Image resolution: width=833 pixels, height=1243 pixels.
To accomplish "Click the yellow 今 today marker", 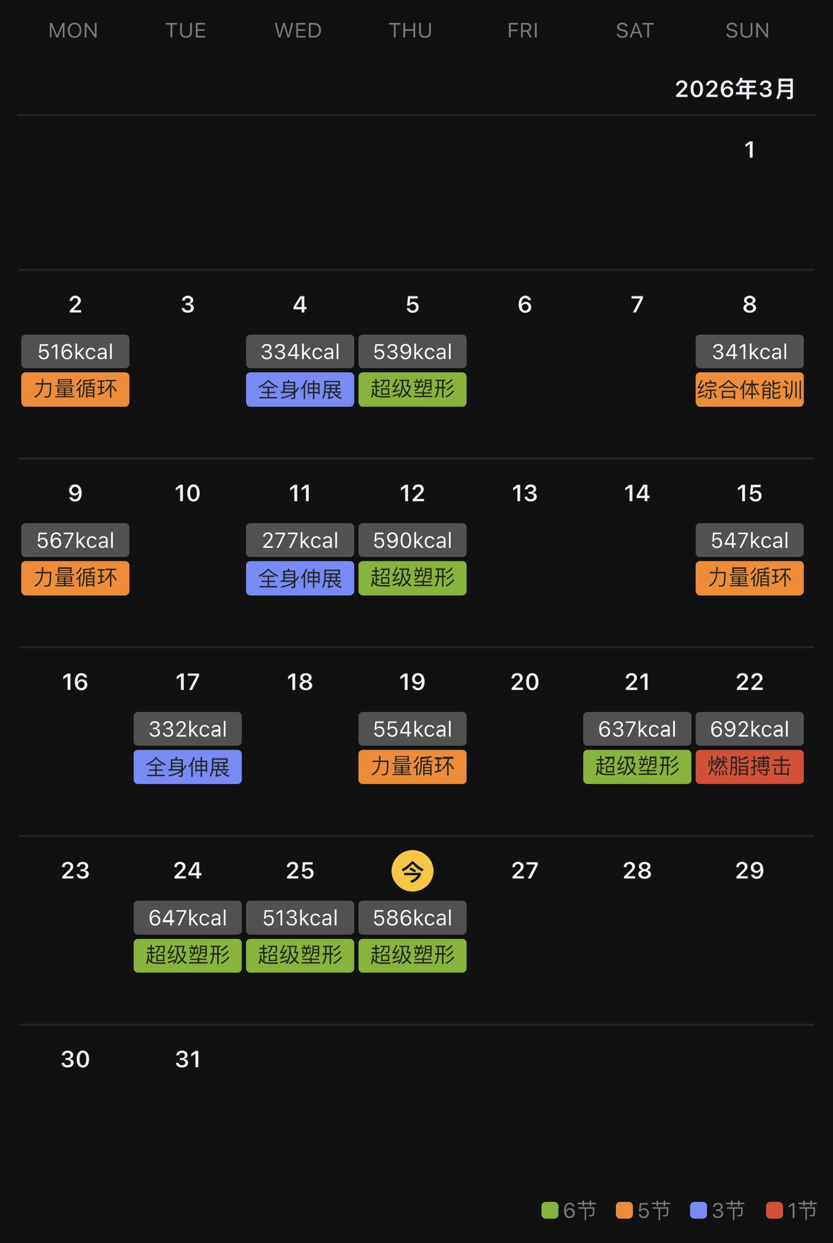I will coord(412,871).
